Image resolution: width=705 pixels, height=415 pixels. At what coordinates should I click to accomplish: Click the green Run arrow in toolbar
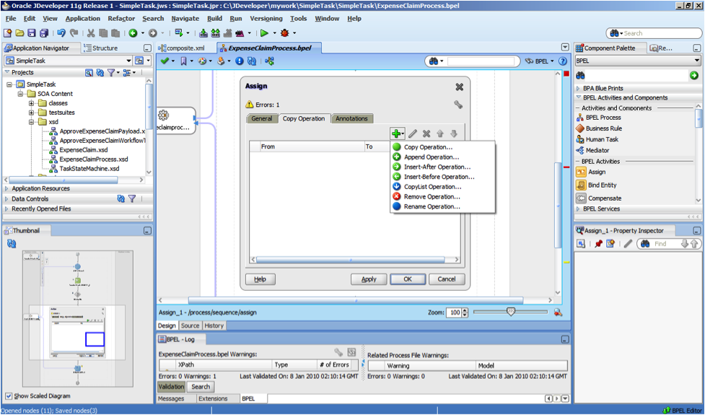click(x=265, y=33)
